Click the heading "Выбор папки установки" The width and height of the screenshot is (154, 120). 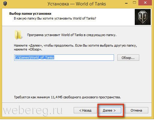(30, 14)
